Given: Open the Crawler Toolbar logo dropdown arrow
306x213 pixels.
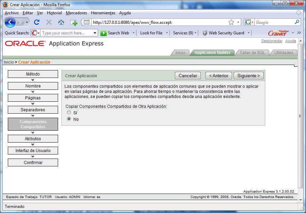Looking at the screenshot, I should [x=293, y=33].
